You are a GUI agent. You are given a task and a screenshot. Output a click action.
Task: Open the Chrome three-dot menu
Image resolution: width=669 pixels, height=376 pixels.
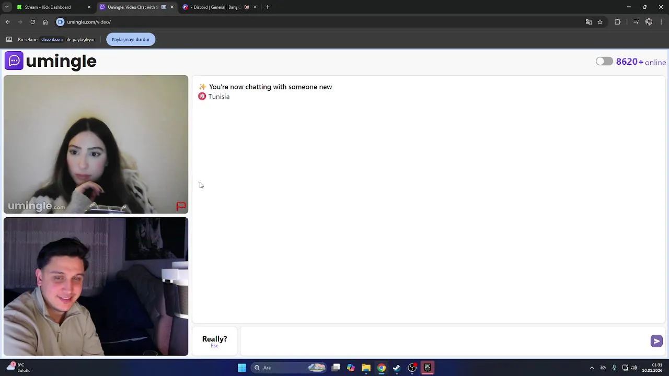point(662,22)
